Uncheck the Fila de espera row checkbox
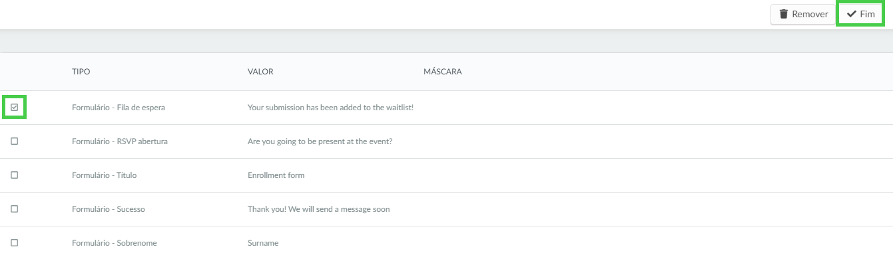The height and width of the screenshot is (257, 893). tap(15, 107)
